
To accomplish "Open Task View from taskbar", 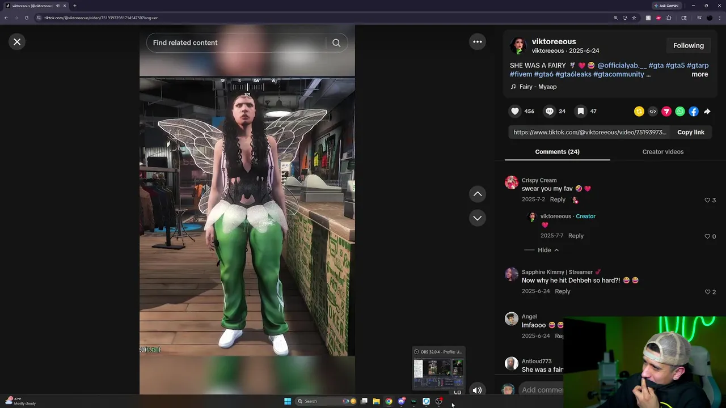I will (x=364, y=401).
